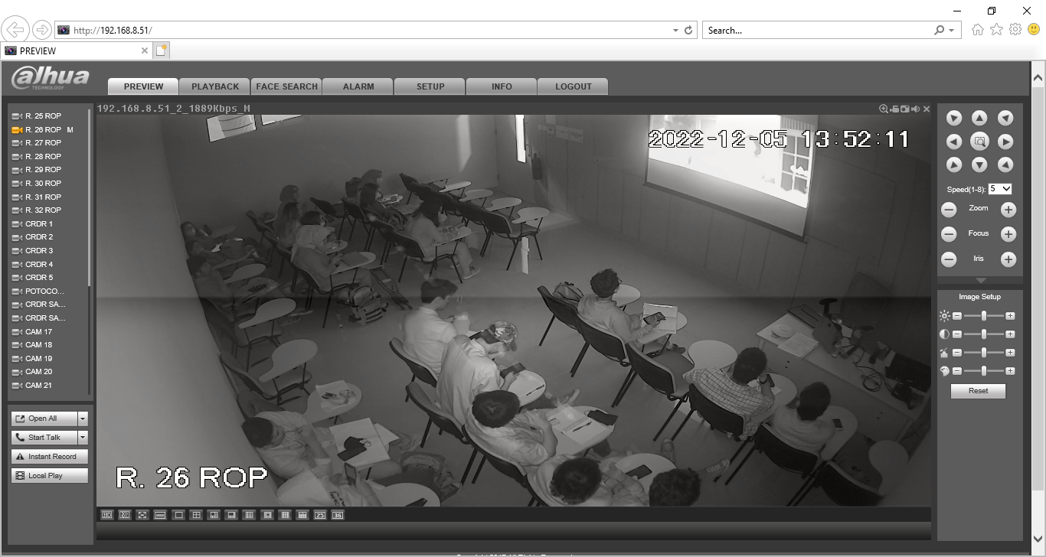
Task: Toggle audio with speaker icon above video
Action: [916, 109]
